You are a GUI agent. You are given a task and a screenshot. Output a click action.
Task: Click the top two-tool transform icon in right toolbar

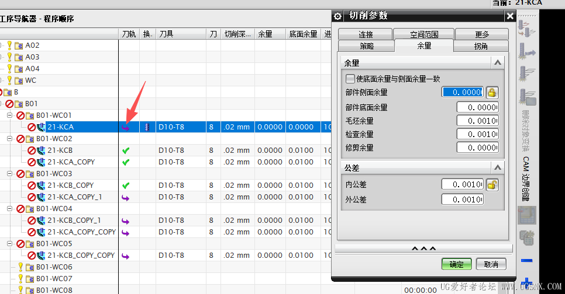point(527,29)
